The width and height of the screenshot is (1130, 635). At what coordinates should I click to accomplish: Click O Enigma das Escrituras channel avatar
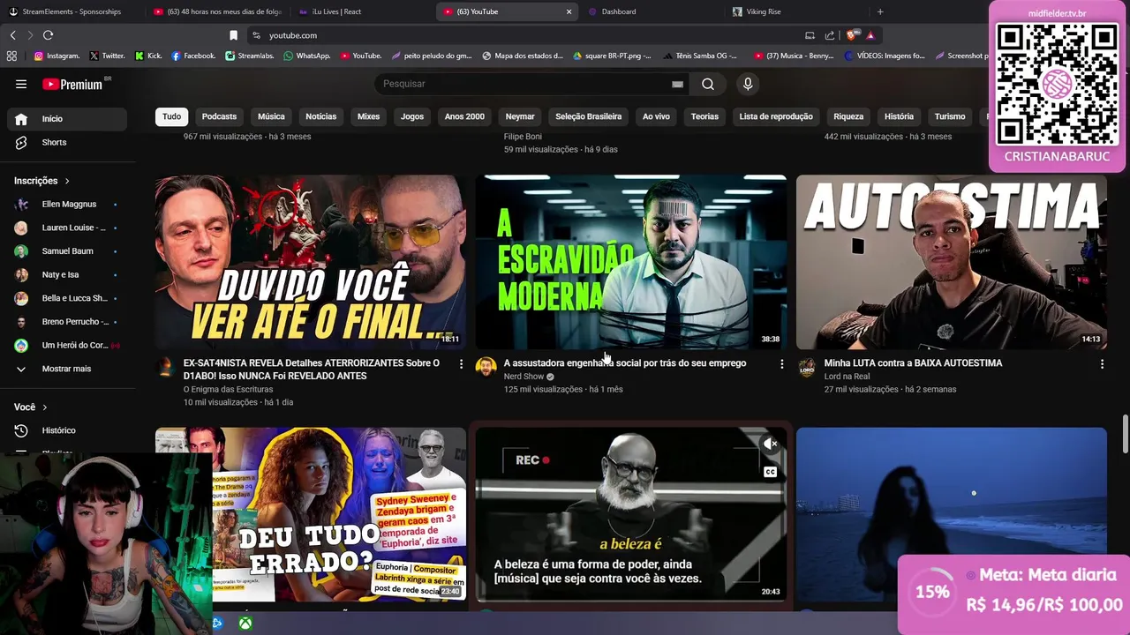pos(166,367)
